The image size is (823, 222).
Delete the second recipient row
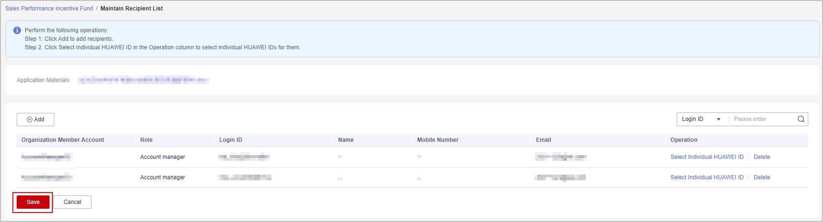pos(762,177)
